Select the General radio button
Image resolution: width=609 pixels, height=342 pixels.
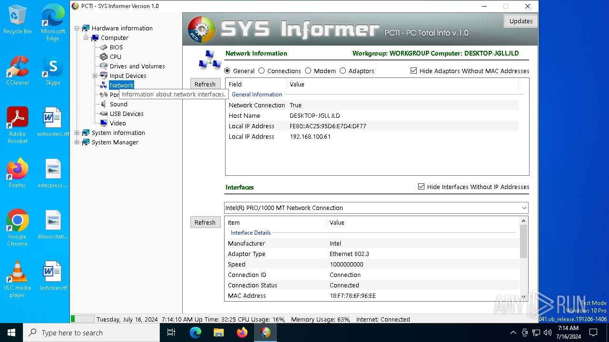click(x=227, y=71)
